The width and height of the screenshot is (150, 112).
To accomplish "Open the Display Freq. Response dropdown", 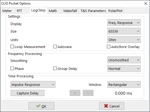I will (x=124, y=23).
